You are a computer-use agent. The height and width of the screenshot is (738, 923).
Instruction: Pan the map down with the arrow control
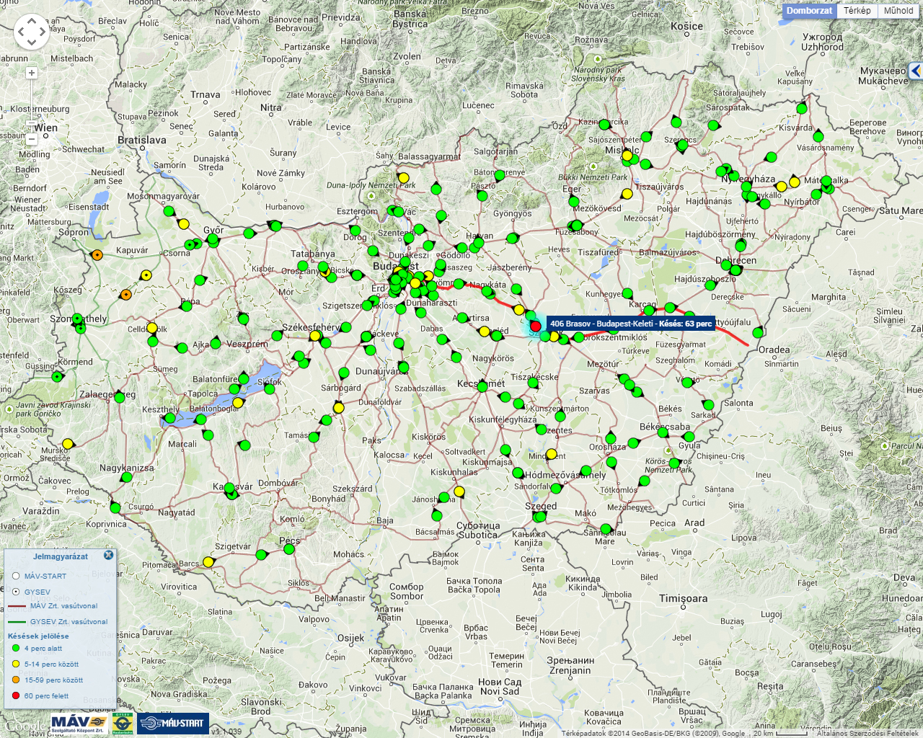point(31,42)
